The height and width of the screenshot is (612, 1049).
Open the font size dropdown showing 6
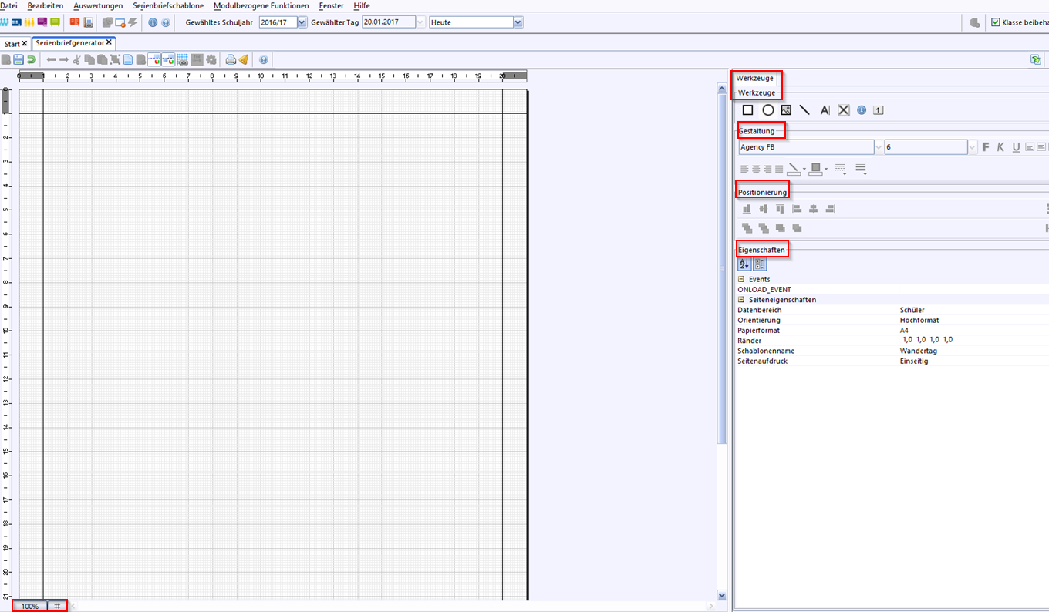[973, 146]
